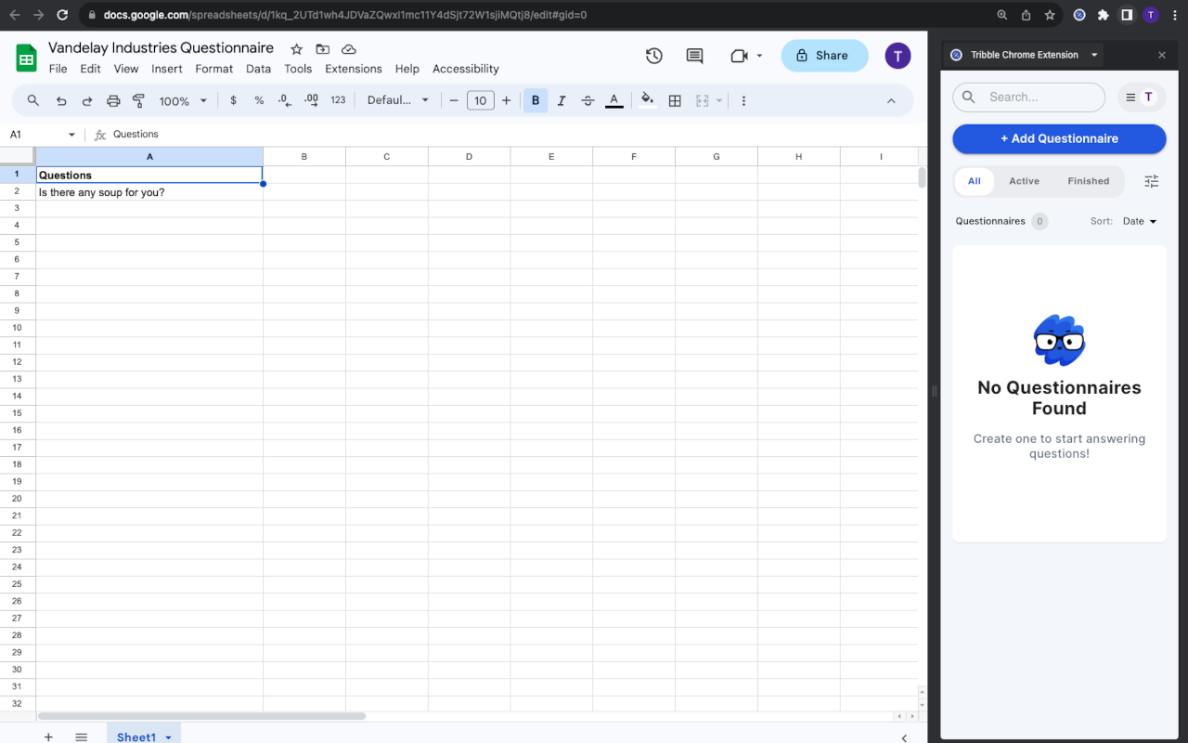Screen dimensions: 1188x743
Task: Switch to the Active filter tab
Action: pyautogui.click(x=1024, y=181)
